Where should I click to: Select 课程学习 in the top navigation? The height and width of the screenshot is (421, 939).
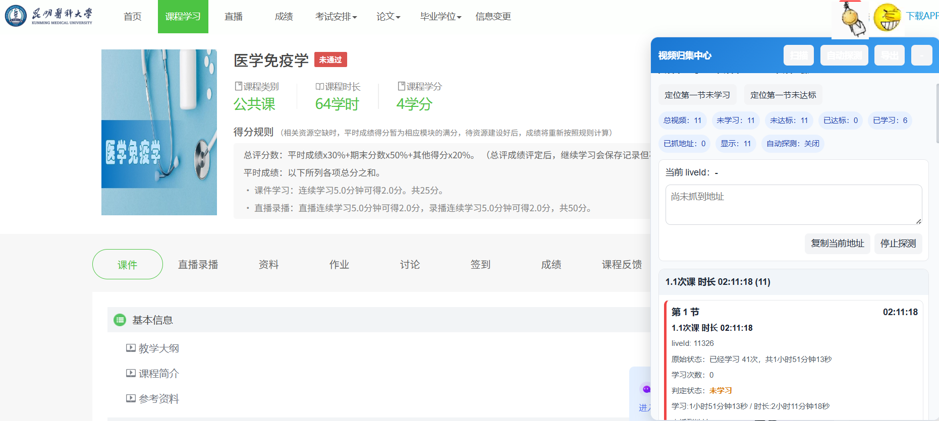[183, 17]
